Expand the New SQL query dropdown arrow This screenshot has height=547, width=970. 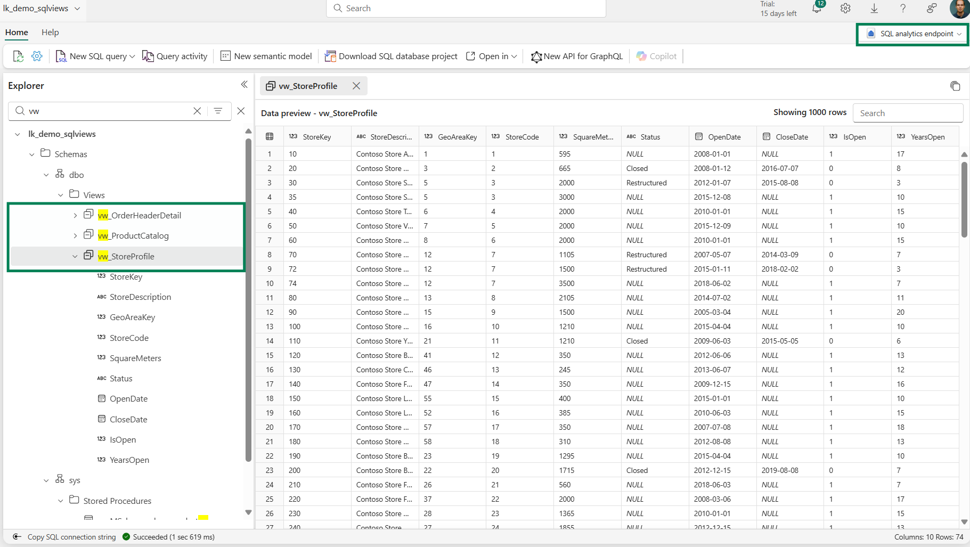click(132, 56)
